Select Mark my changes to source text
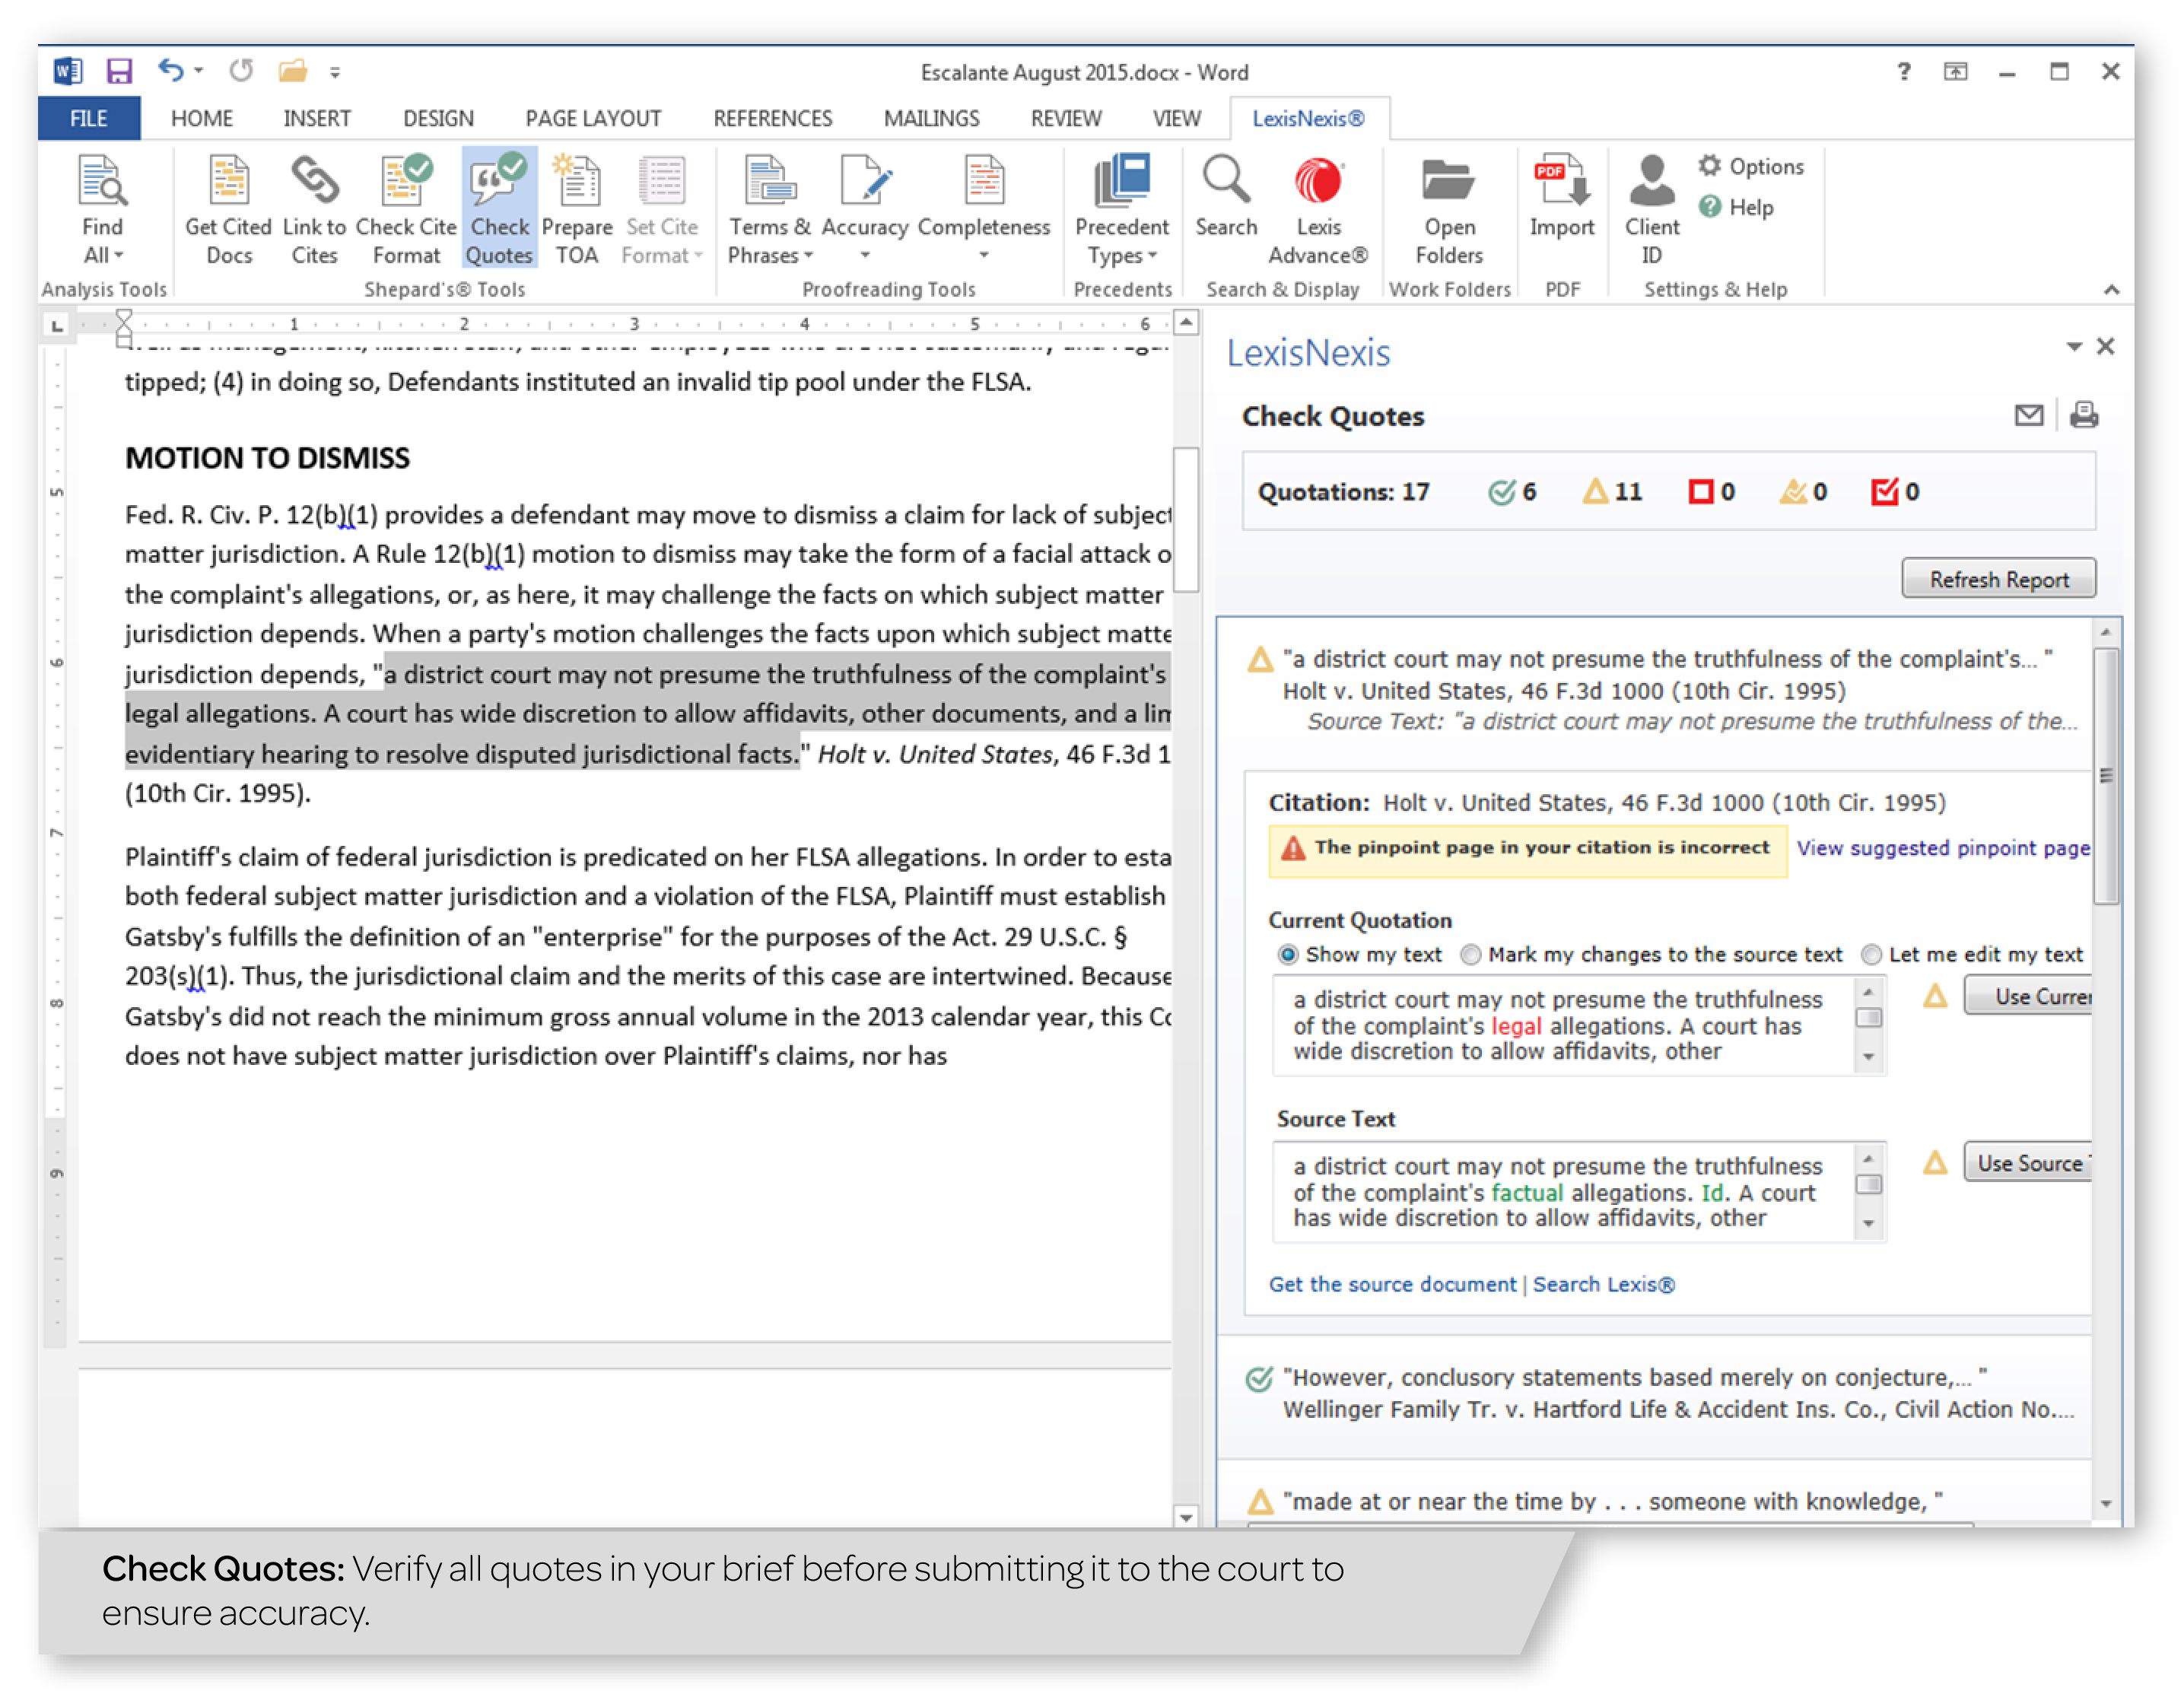Image resolution: width=2184 pixels, height=1694 pixels. pyautogui.click(x=1470, y=954)
